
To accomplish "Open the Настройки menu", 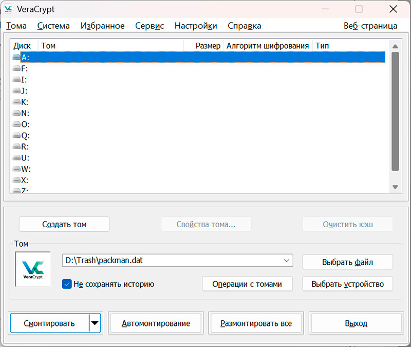I will [196, 26].
